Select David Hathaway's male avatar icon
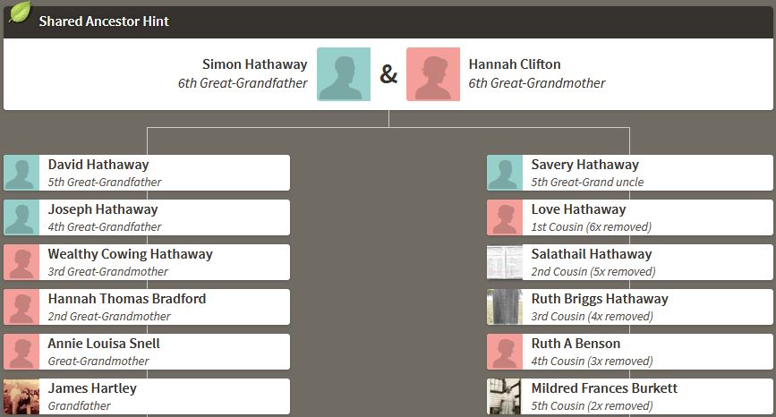This screenshot has height=417, width=776. pyautogui.click(x=21, y=173)
